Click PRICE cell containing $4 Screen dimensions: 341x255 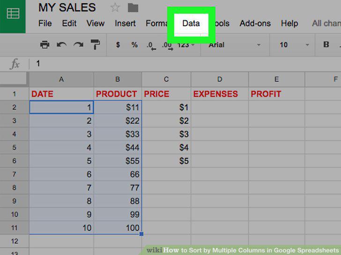[166, 148]
